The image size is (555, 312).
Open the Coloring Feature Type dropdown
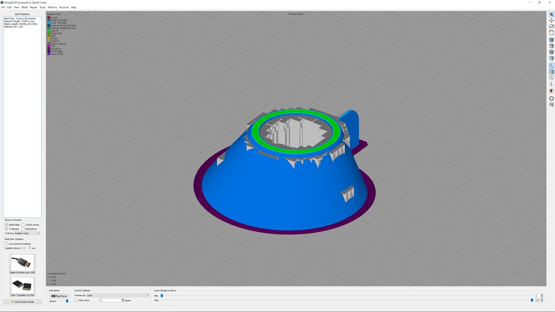pyautogui.click(x=27, y=233)
